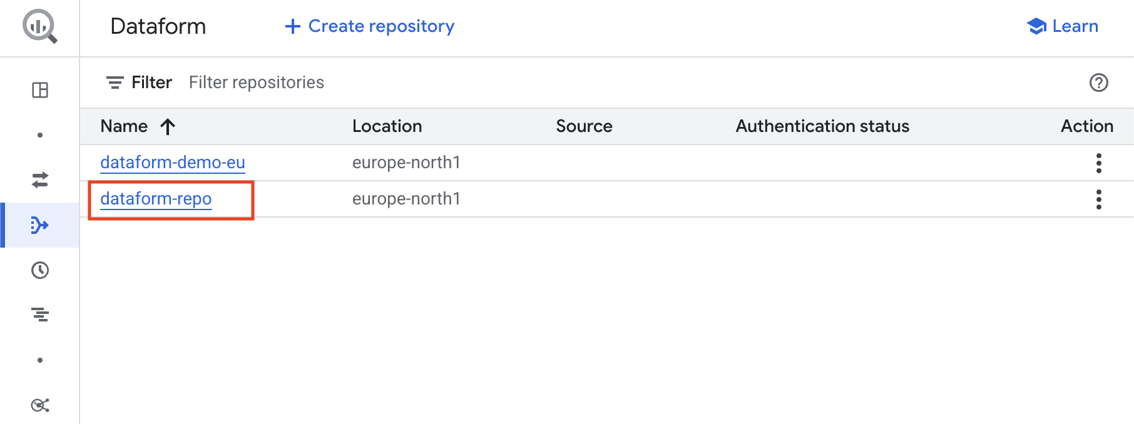The width and height of the screenshot is (1134, 424).
Task: Click Location column header
Action: click(x=387, y=126)
